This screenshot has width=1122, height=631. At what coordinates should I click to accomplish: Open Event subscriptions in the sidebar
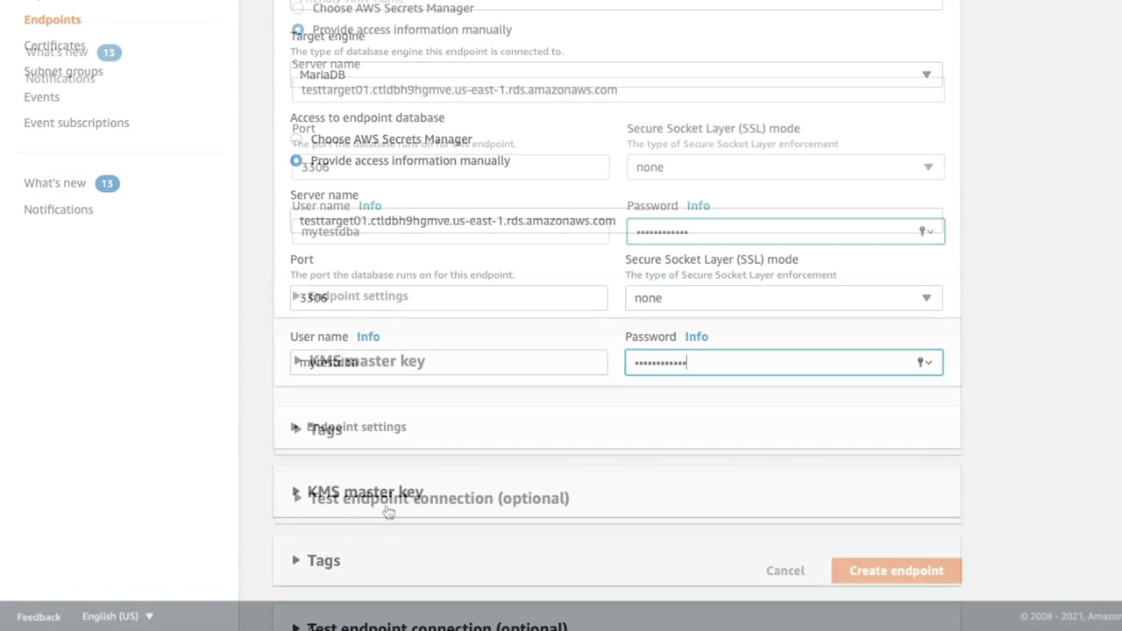coord(76,123)
